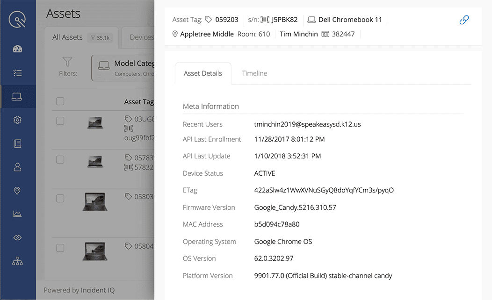
Task: Open the Dashboard speedometer icon
Action: 18,49
